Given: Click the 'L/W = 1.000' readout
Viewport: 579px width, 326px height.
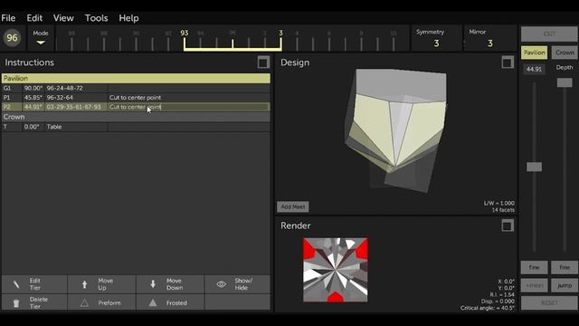Looking at the screenshot, I should [x=499, y=203].
